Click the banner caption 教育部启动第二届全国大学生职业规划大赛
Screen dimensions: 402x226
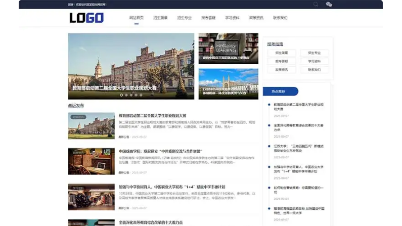click(114, 88)
